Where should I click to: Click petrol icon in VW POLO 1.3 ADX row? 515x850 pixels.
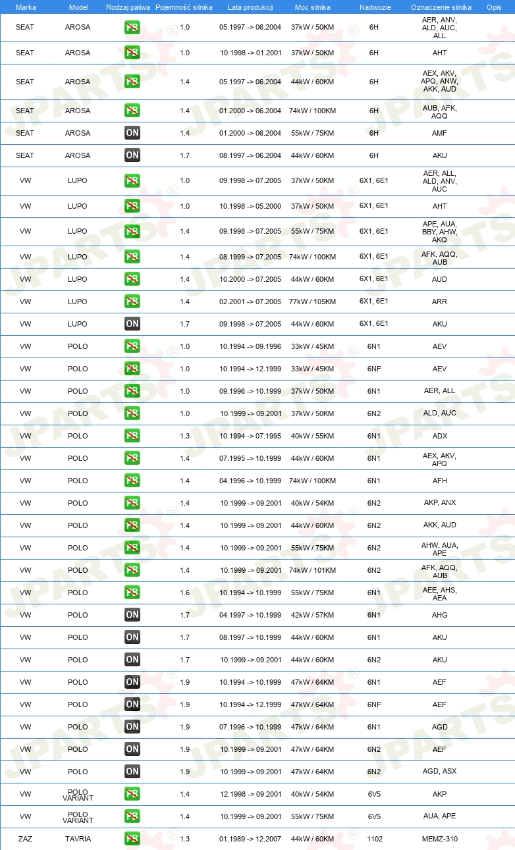(x=132, y=436)
